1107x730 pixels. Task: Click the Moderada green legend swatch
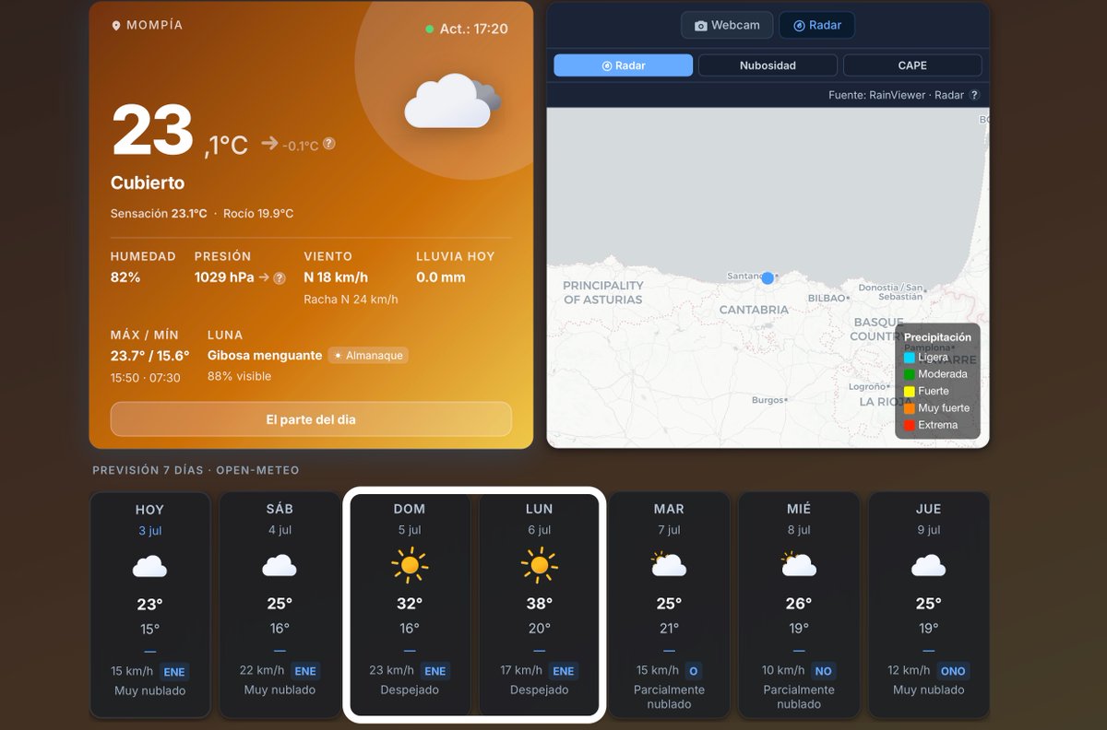pos(910,374)
